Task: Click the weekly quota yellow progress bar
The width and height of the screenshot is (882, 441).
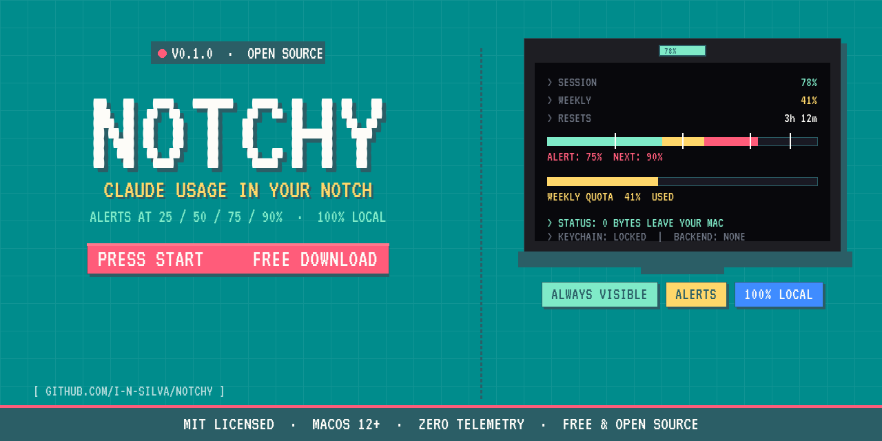Action: click(x=682, y=181)
